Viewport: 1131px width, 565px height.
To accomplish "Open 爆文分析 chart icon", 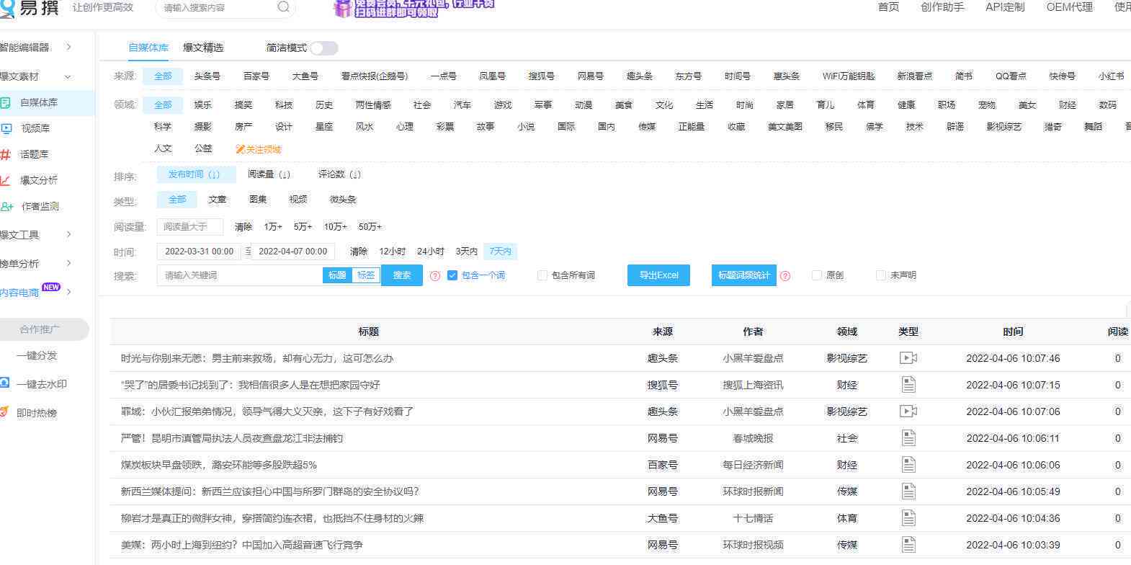I will click(x=6, y=180).
